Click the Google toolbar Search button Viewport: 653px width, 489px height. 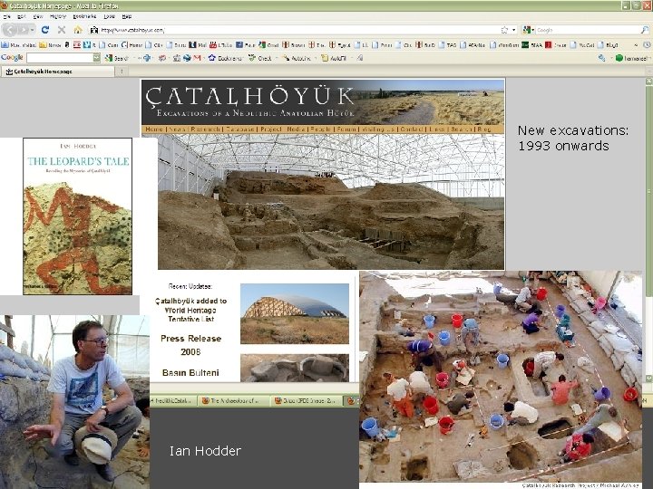116,58
